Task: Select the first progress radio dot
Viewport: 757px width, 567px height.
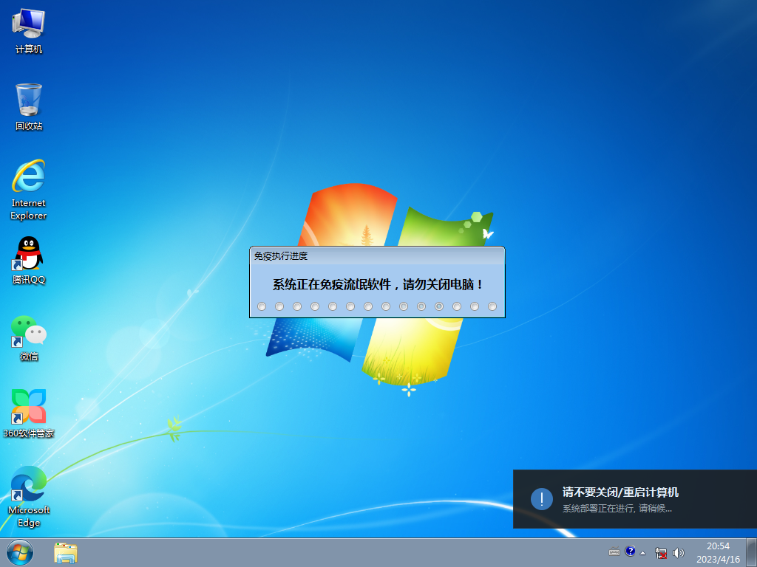Action: click(262, 306)
